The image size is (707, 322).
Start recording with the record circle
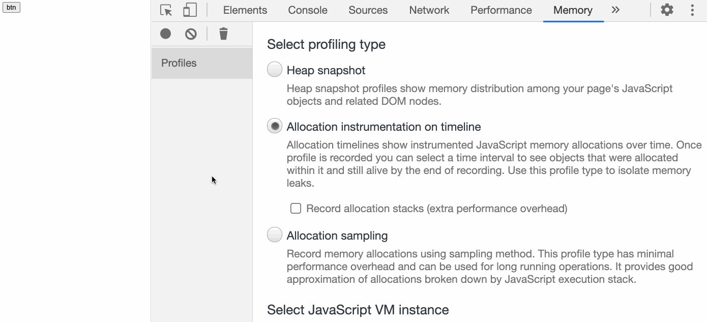point(165,34)
